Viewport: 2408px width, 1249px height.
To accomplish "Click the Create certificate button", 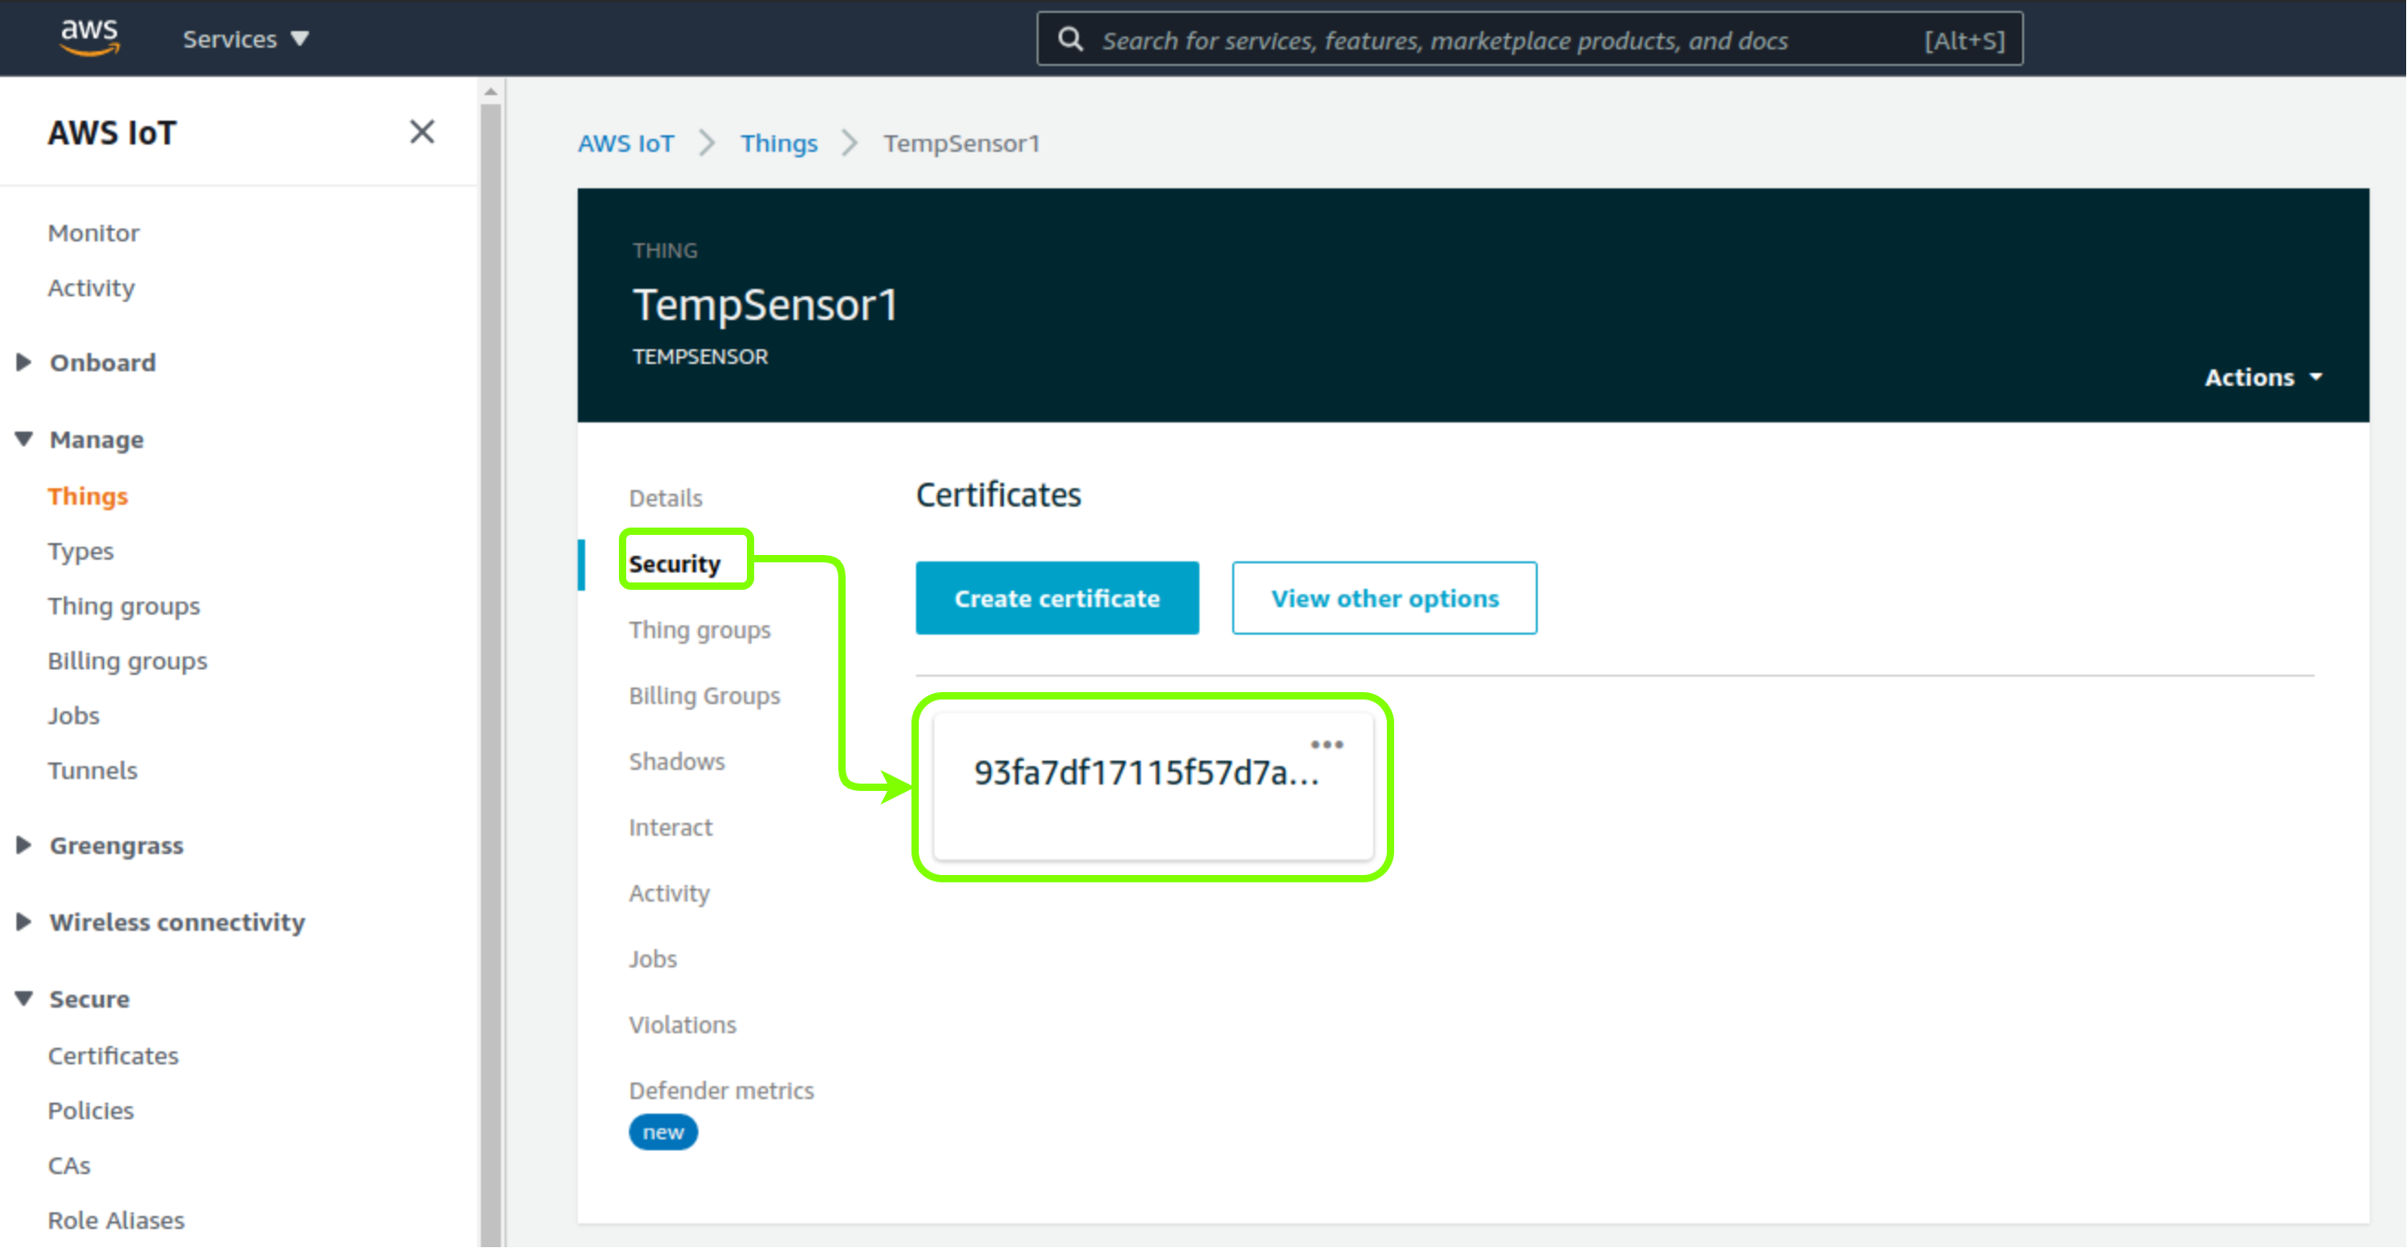I will pyautogui.click(x=1057, y=598).
